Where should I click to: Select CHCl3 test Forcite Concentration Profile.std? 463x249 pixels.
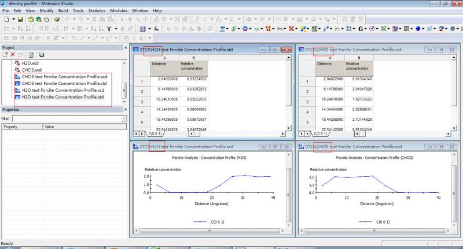pos(64,83)
